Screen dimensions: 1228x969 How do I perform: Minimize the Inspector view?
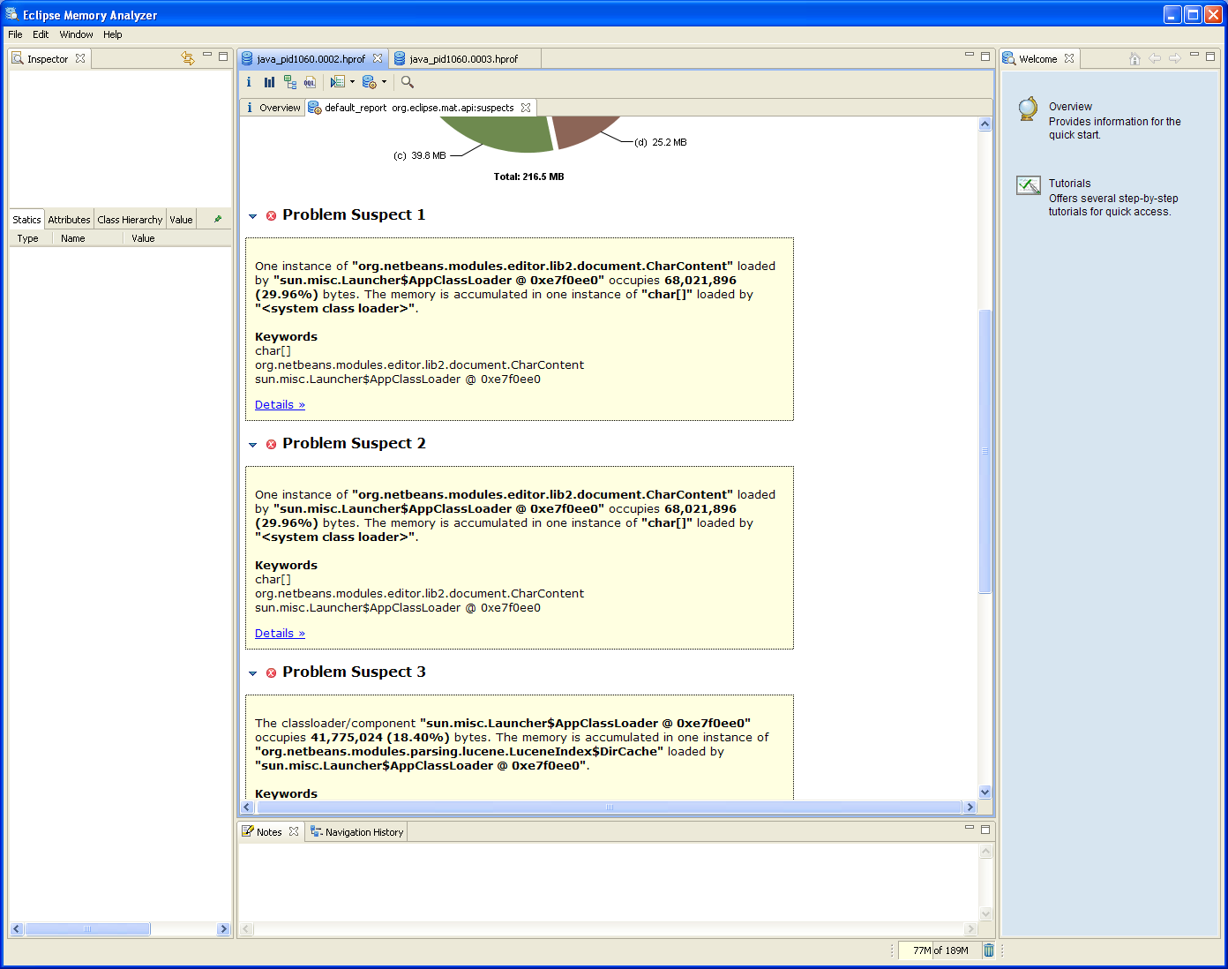coord(207,56)
